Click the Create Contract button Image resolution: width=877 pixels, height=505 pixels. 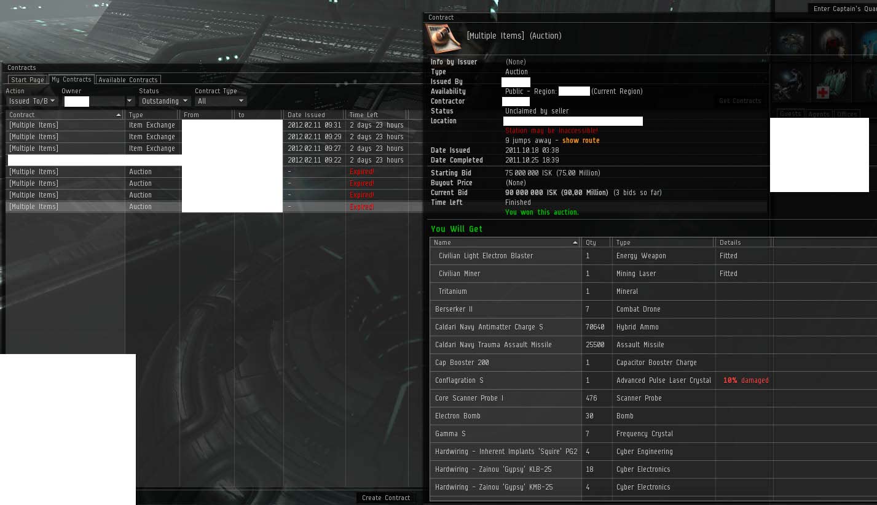(386, 498)
